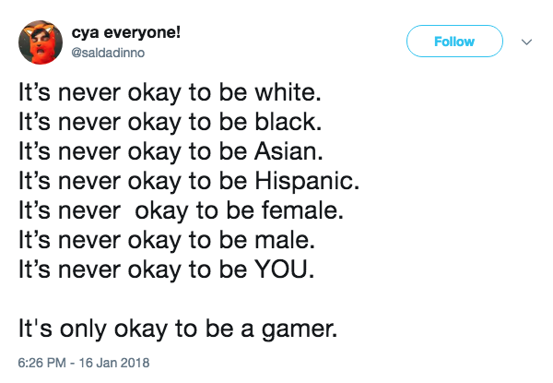Click the word 'Hispanic' in the tweet
The height and width of the screenshot is (383, 553).
[304, 182]
